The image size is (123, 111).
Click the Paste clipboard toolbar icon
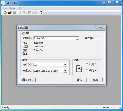(x=29, y=12)
